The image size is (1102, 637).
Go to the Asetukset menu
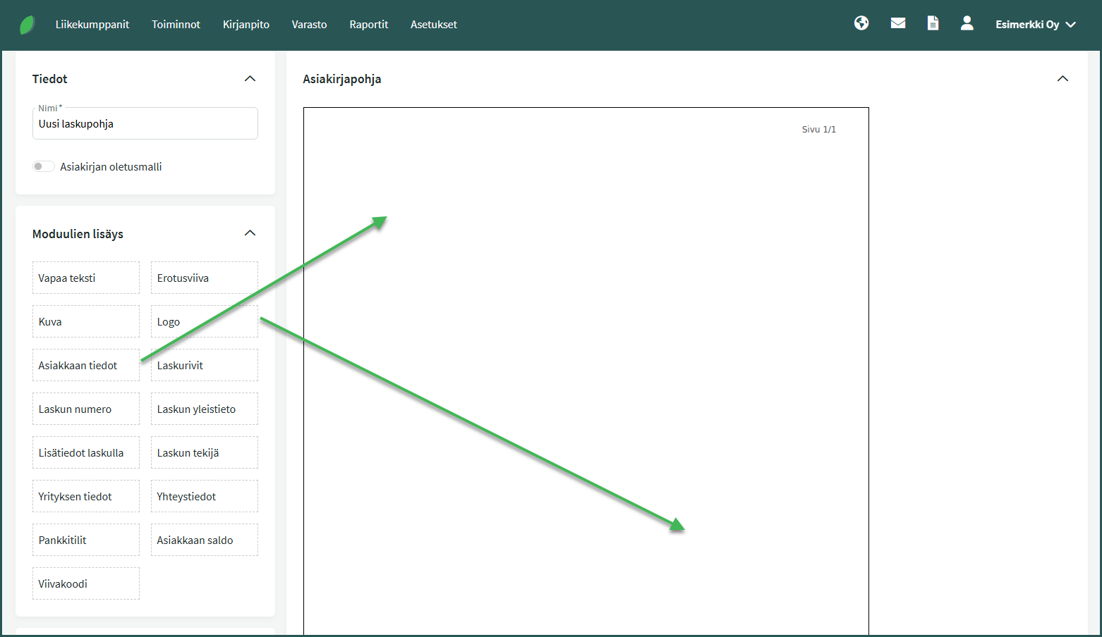[x=433, y=25]
